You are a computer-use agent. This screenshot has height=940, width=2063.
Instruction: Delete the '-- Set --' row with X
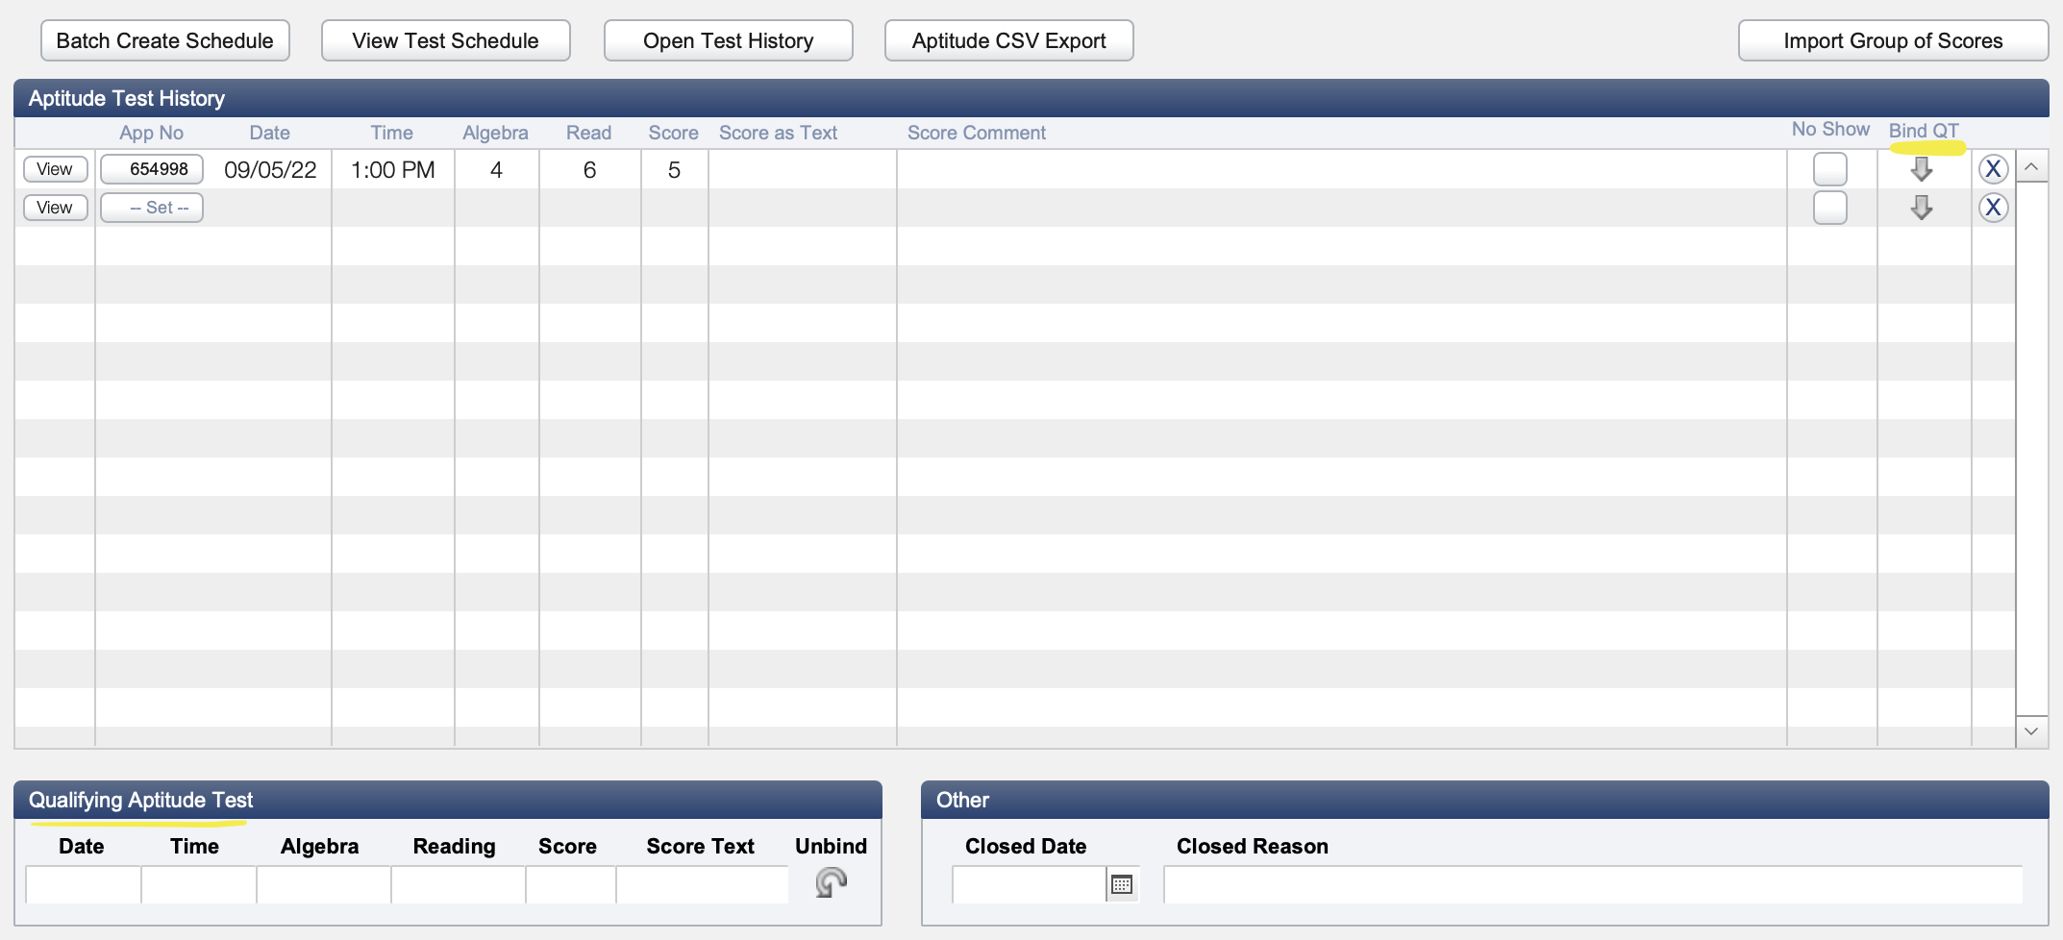tap(1993, 208)
